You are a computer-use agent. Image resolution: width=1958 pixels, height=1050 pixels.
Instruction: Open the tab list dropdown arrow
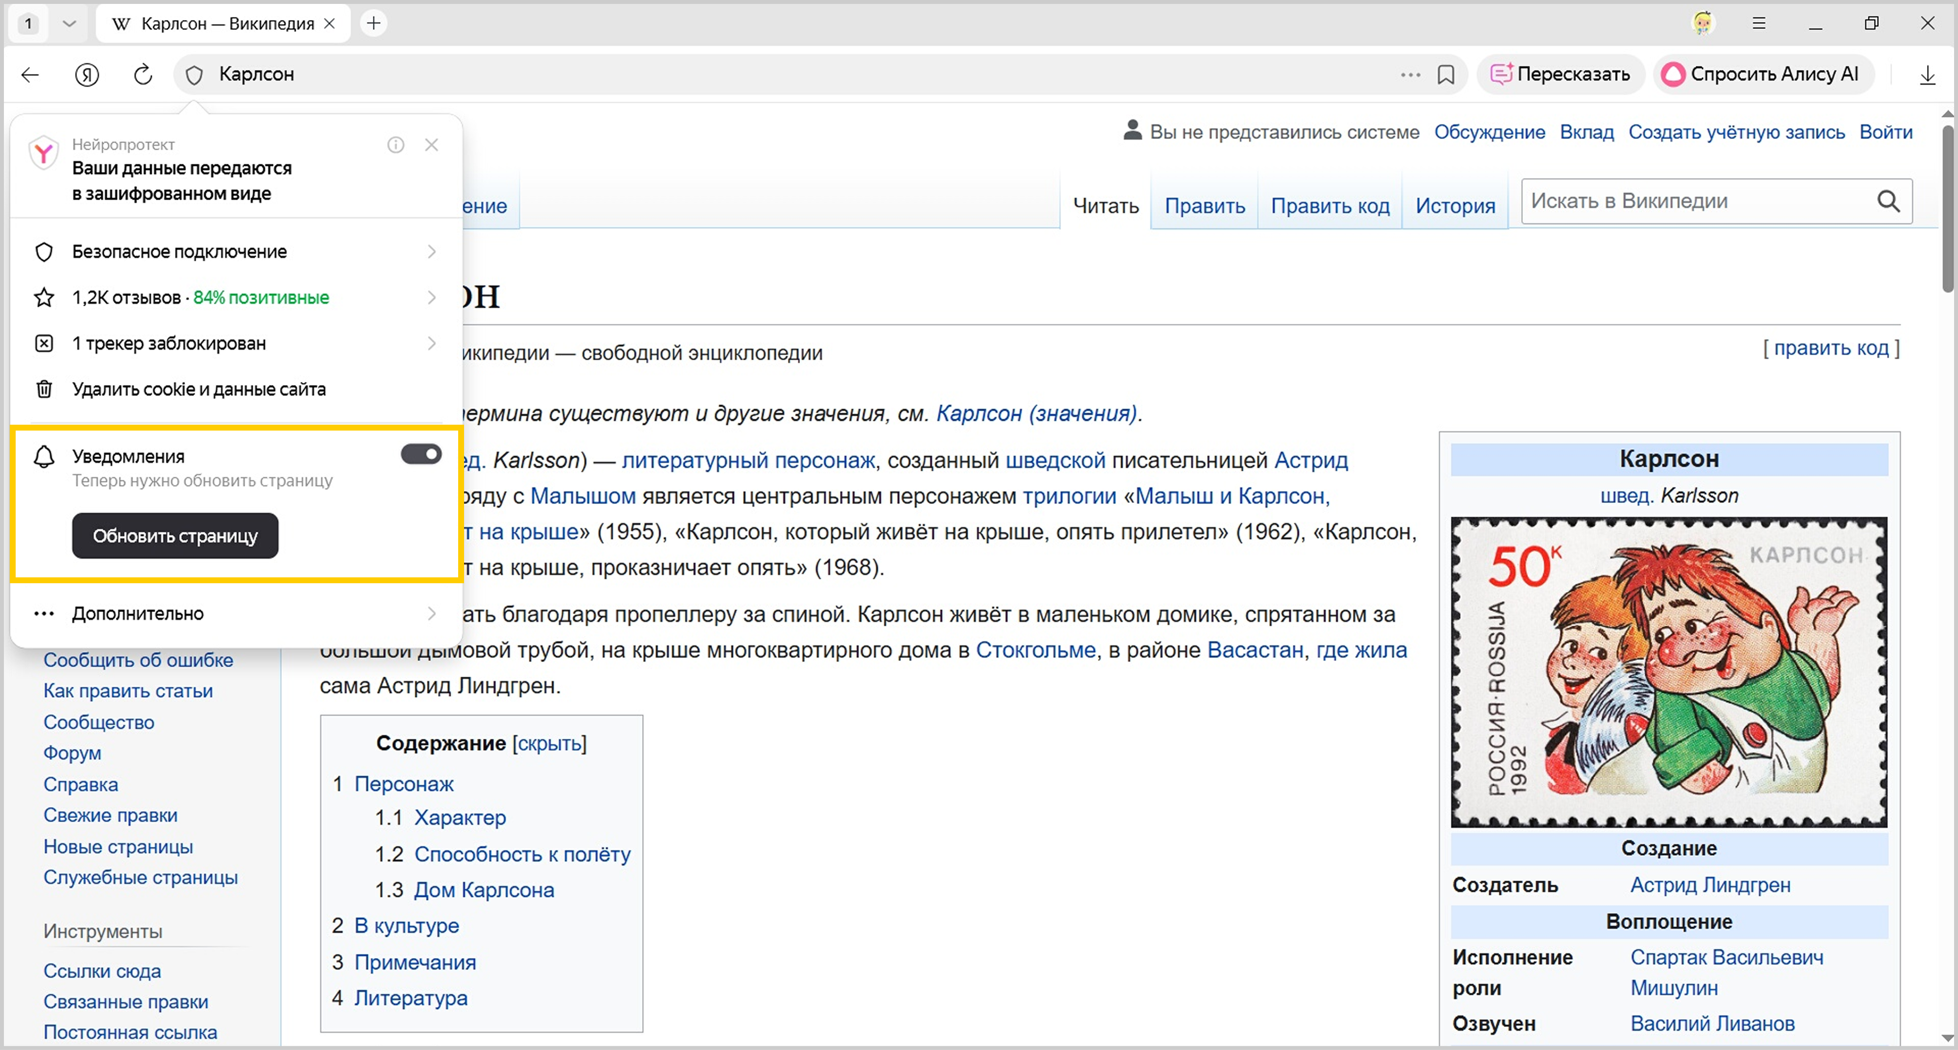pos(69,23)
